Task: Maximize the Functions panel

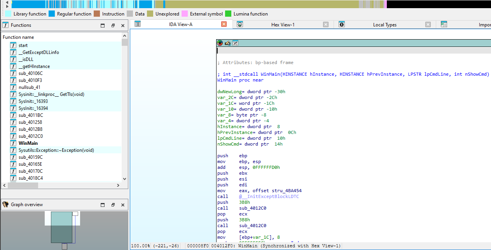Action: pos(103,26)
